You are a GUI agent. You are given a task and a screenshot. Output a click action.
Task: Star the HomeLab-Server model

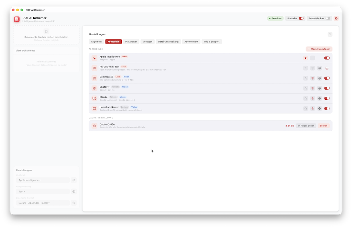tap(306, 108)
